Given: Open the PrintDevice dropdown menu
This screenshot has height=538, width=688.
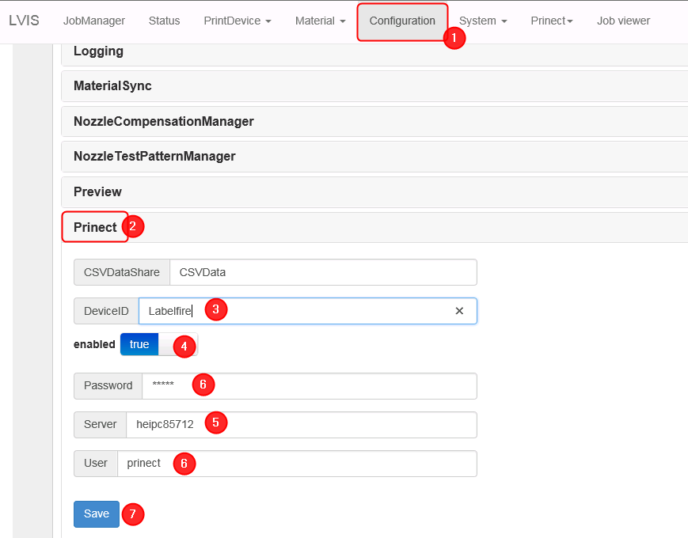Looking at the screenshot, I should coord(237,21).
